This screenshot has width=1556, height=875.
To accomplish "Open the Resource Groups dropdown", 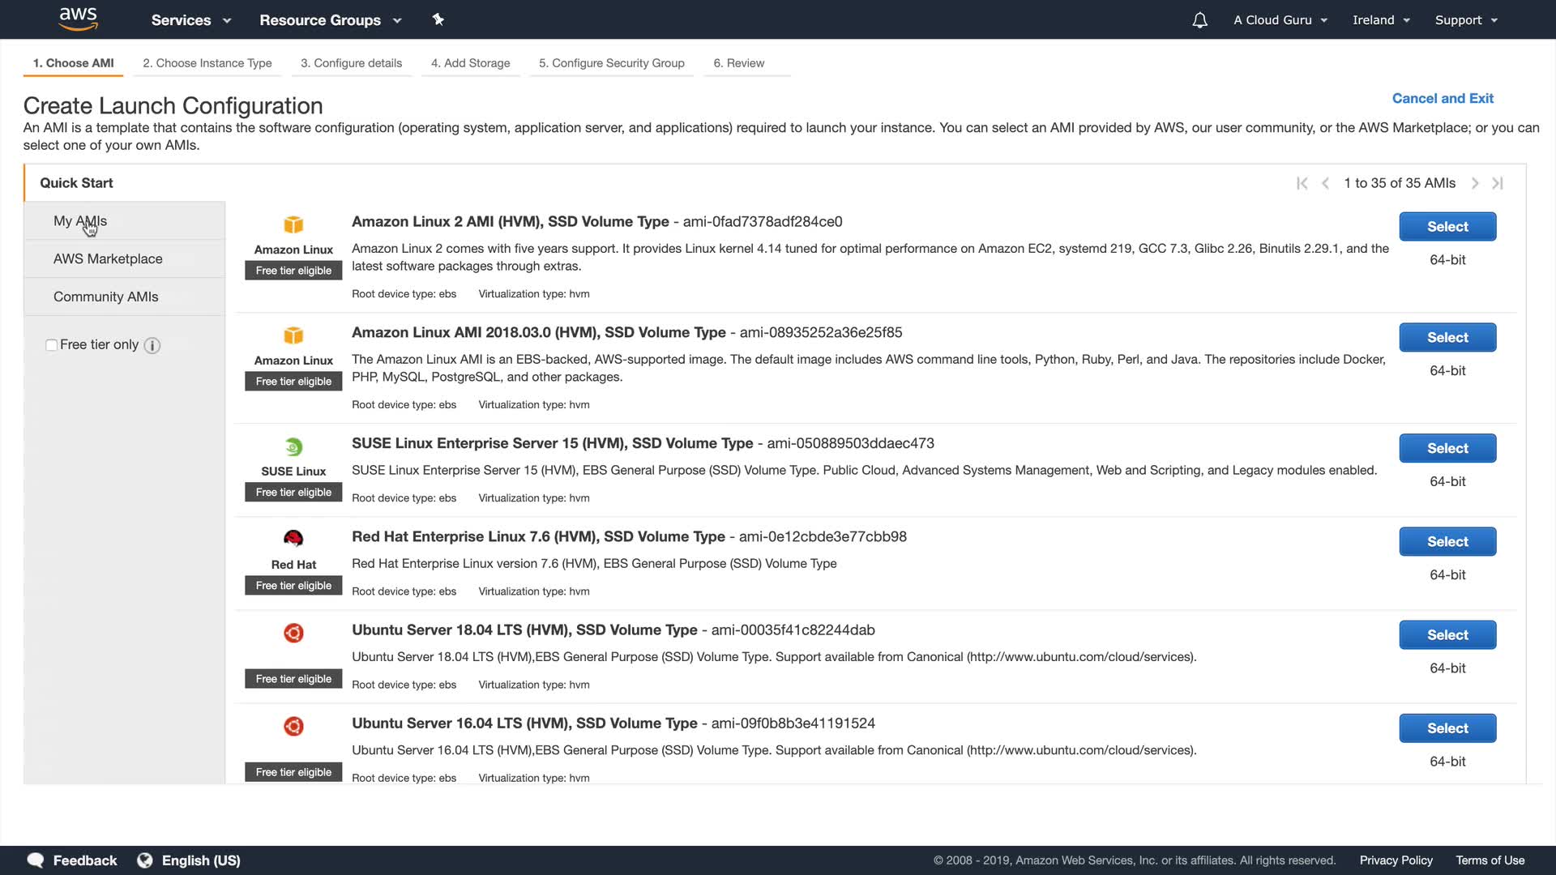I will tap(330, 20).
